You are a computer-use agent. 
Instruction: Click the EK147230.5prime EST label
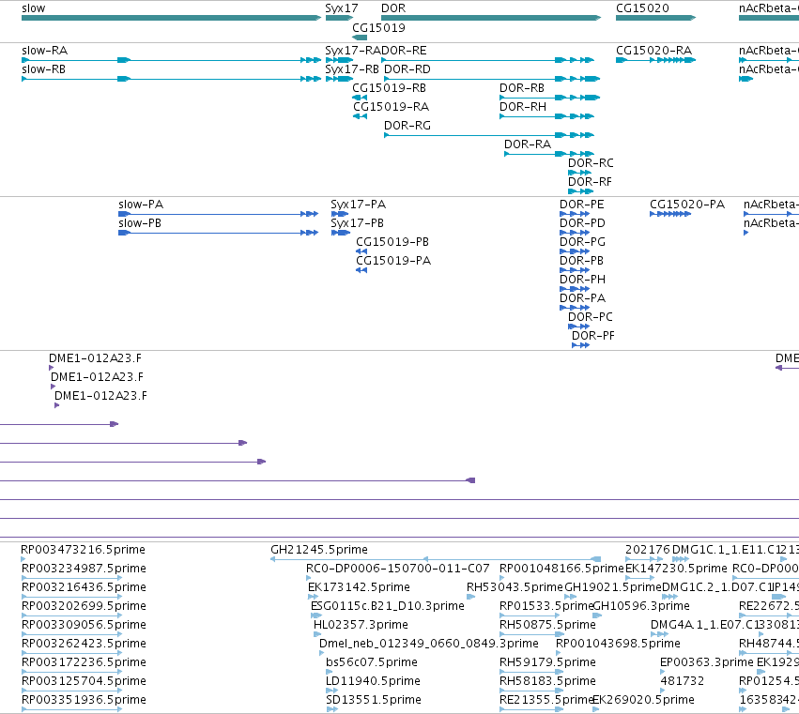tap(676, 569)
